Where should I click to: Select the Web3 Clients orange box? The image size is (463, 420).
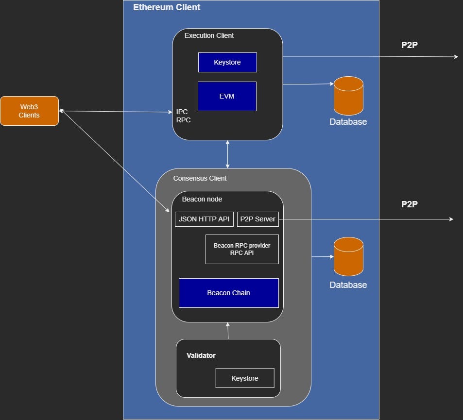tap(30, 111)
